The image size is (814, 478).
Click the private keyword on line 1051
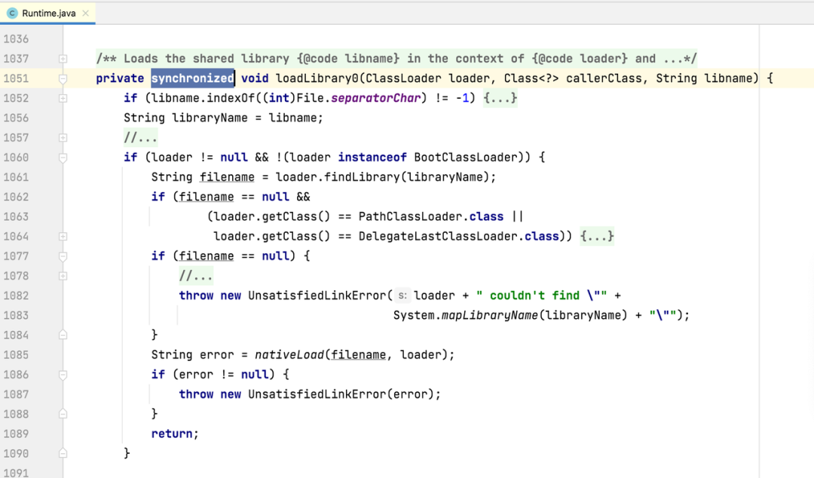pyautogui.click(x=120, y=78)
